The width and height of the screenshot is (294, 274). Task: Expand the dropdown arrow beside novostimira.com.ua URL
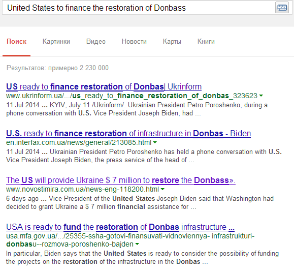coord(162,189)
